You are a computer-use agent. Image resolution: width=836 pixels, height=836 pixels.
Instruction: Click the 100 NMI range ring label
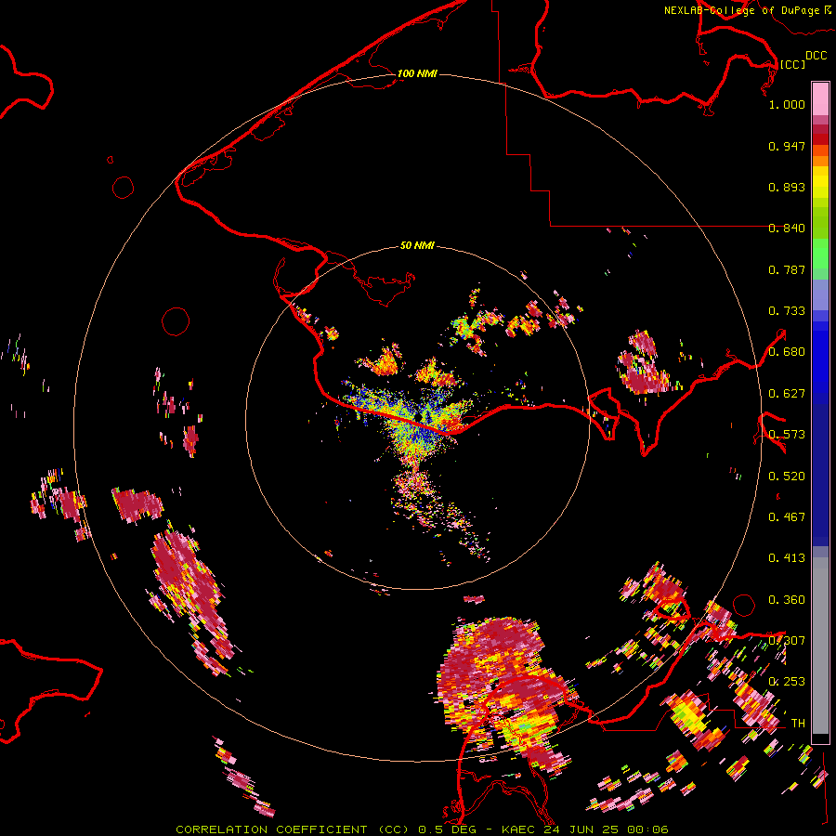(x=417, y=73)
